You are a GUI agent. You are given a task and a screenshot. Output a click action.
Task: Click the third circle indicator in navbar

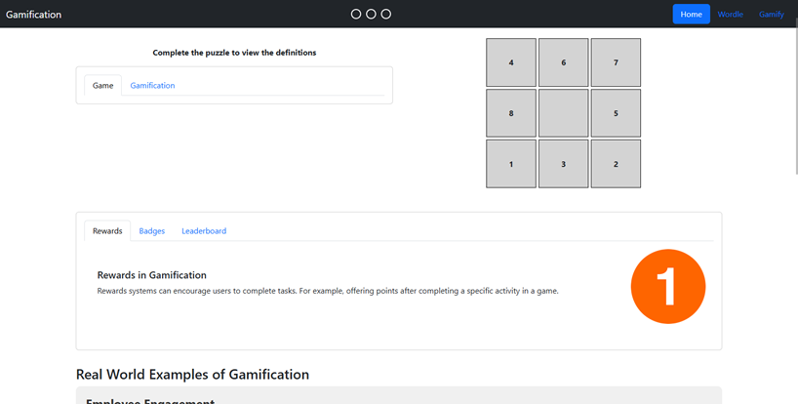tap(386, 15)
